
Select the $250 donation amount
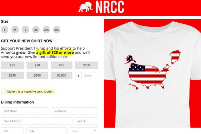click(12, 75)
